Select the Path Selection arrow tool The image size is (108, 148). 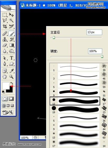(5, 58)
